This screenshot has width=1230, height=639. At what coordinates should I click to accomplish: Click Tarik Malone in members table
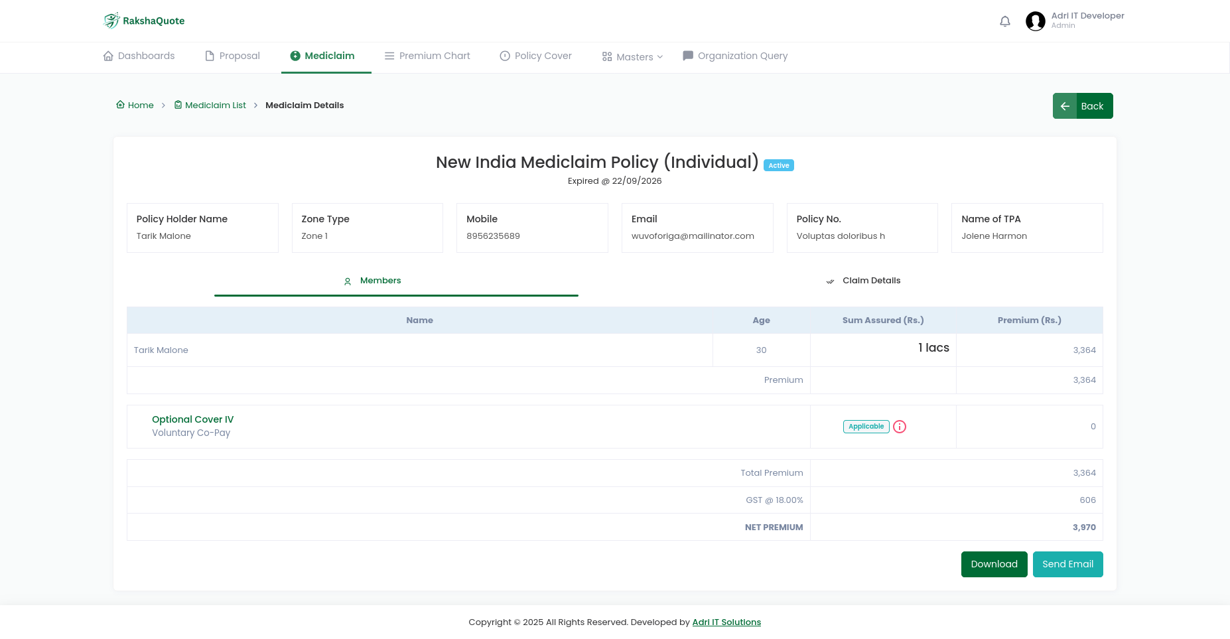(x=161, y=350)
